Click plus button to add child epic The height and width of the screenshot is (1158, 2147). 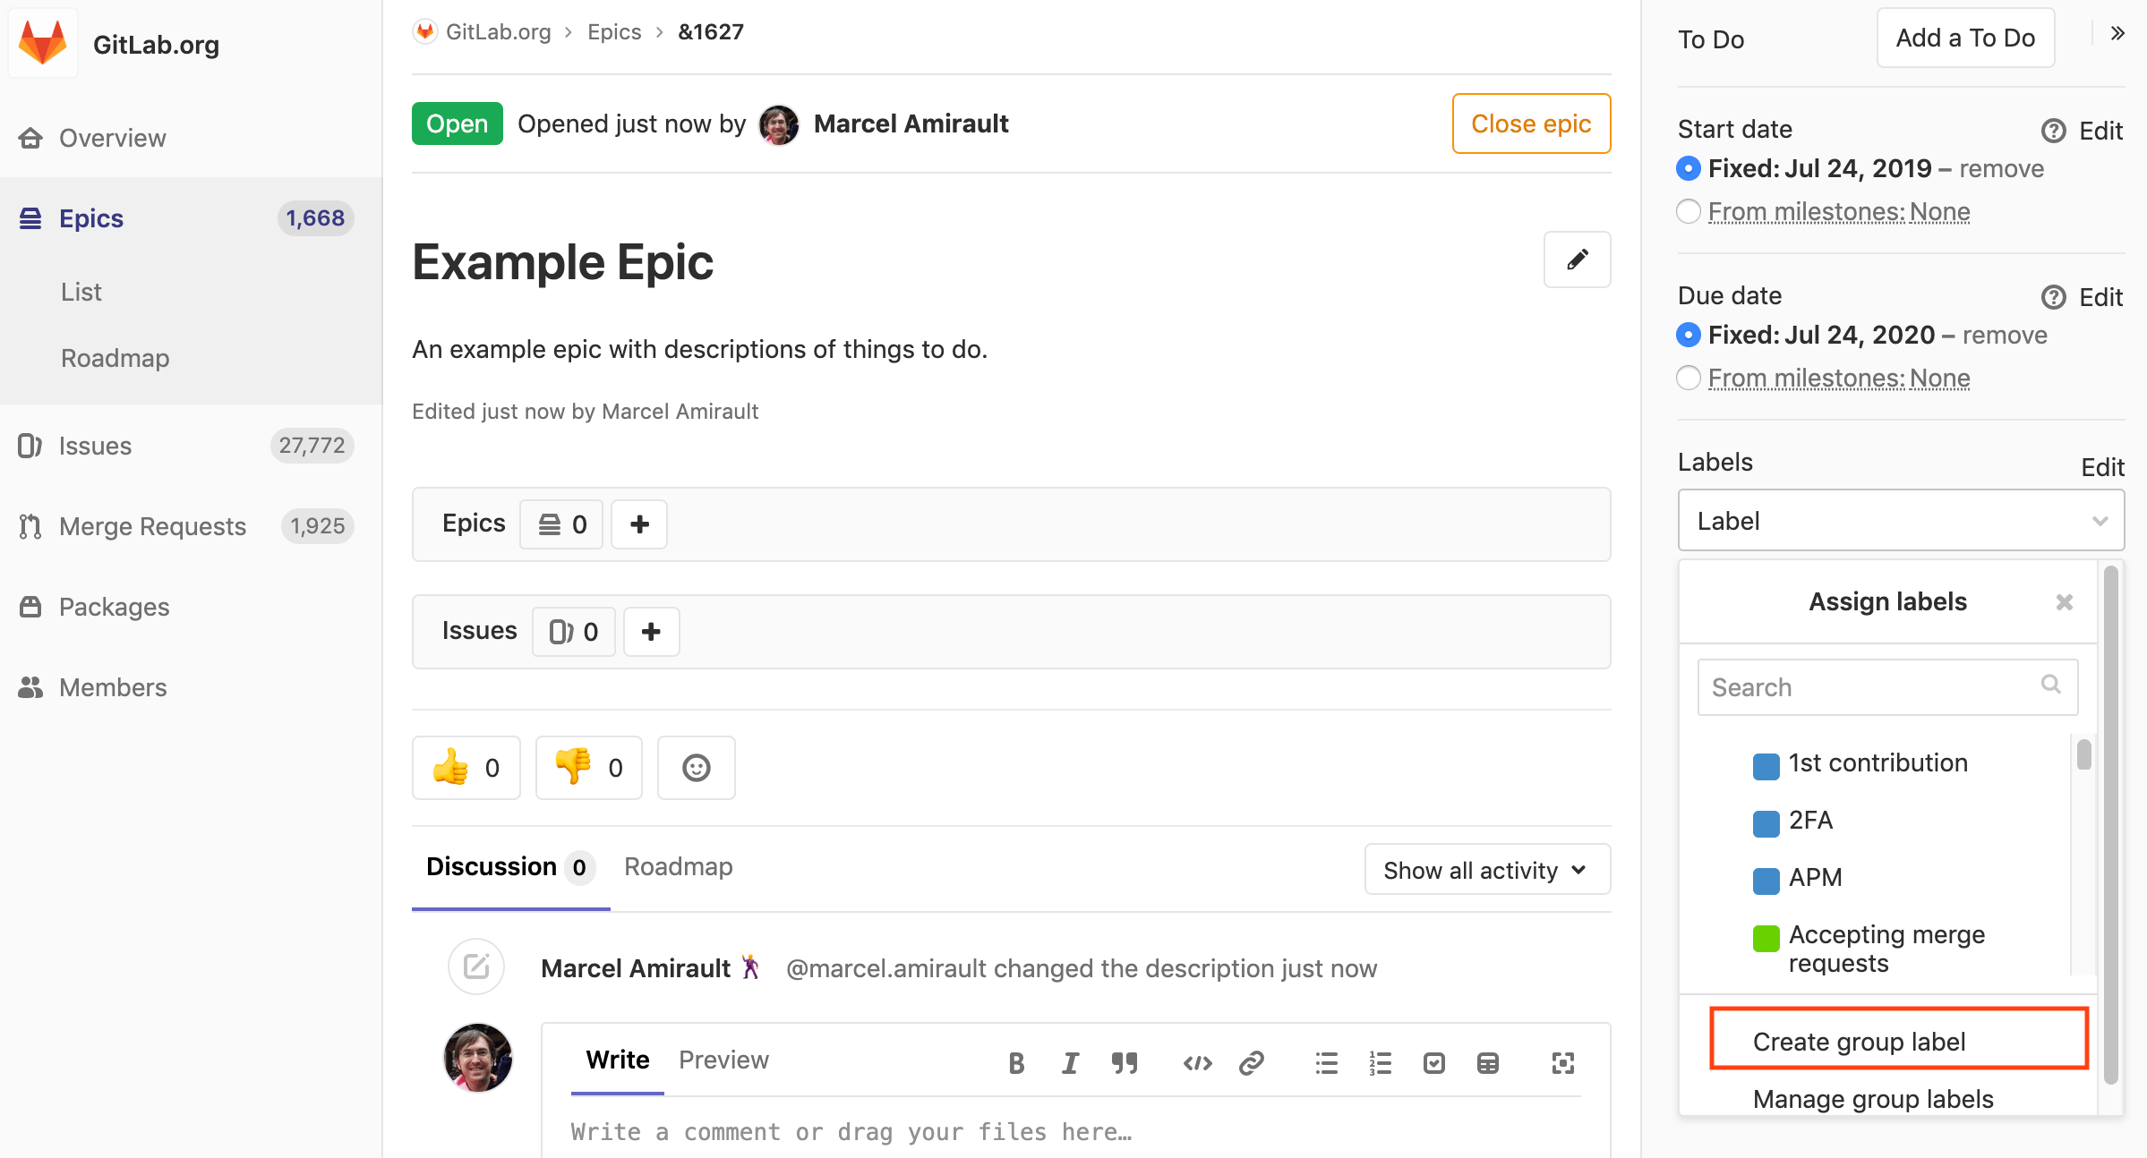[x=638, y=524]
